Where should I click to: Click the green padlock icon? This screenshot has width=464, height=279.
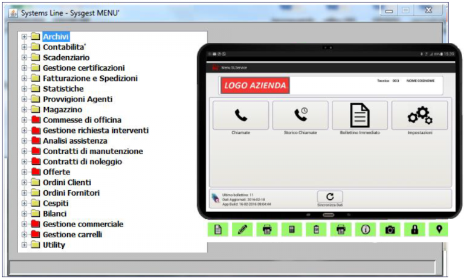[x=414, y=229]
